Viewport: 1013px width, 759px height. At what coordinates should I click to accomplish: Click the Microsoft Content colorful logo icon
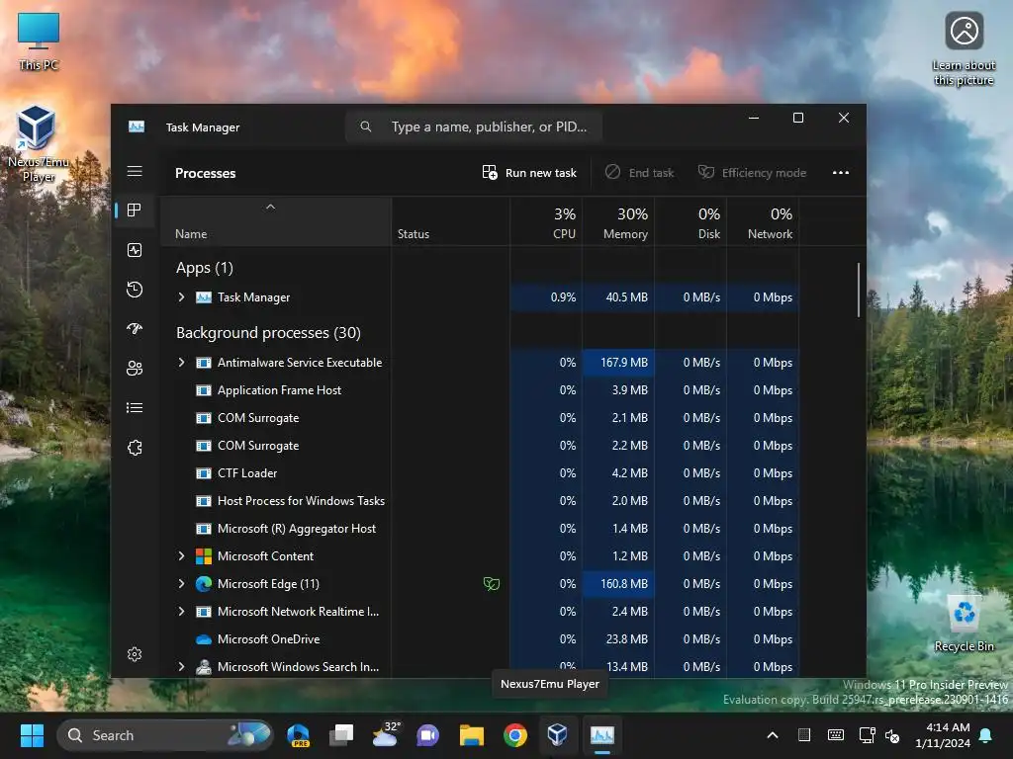tap(204, 555)
